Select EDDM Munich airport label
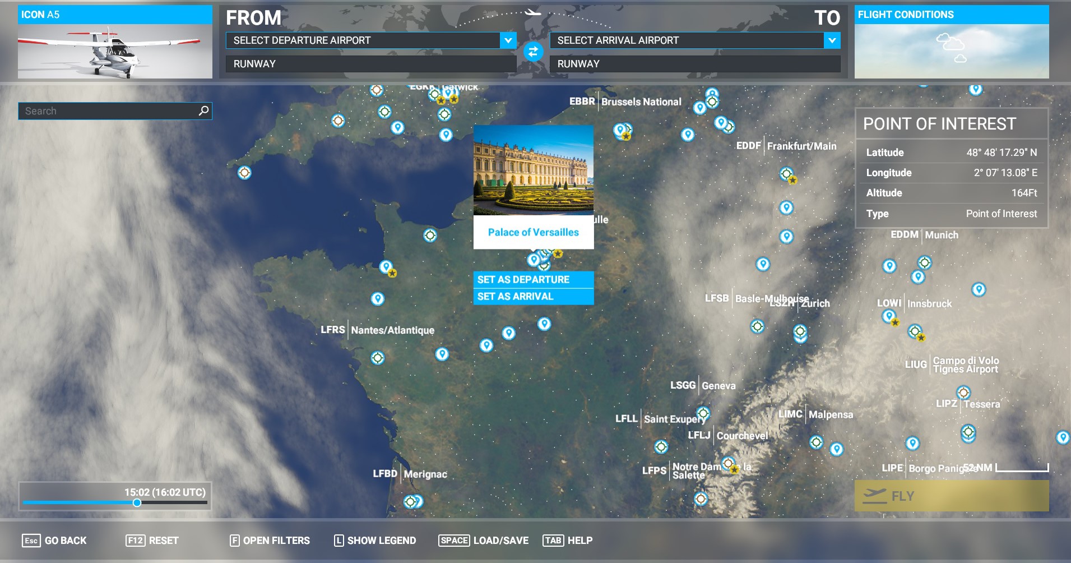1071x563 pixels. 925,235
